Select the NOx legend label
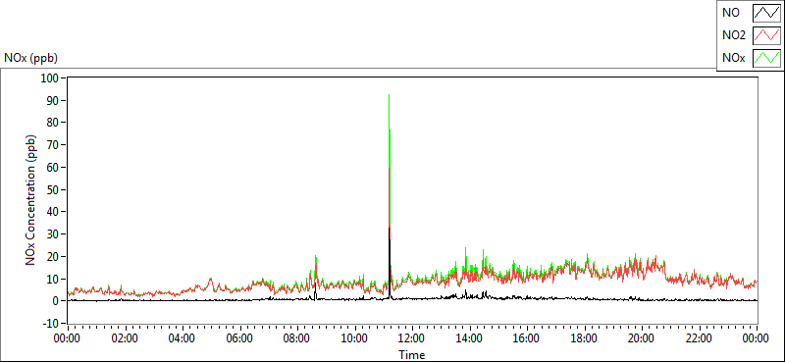The image size is (785, 362). 733,58
